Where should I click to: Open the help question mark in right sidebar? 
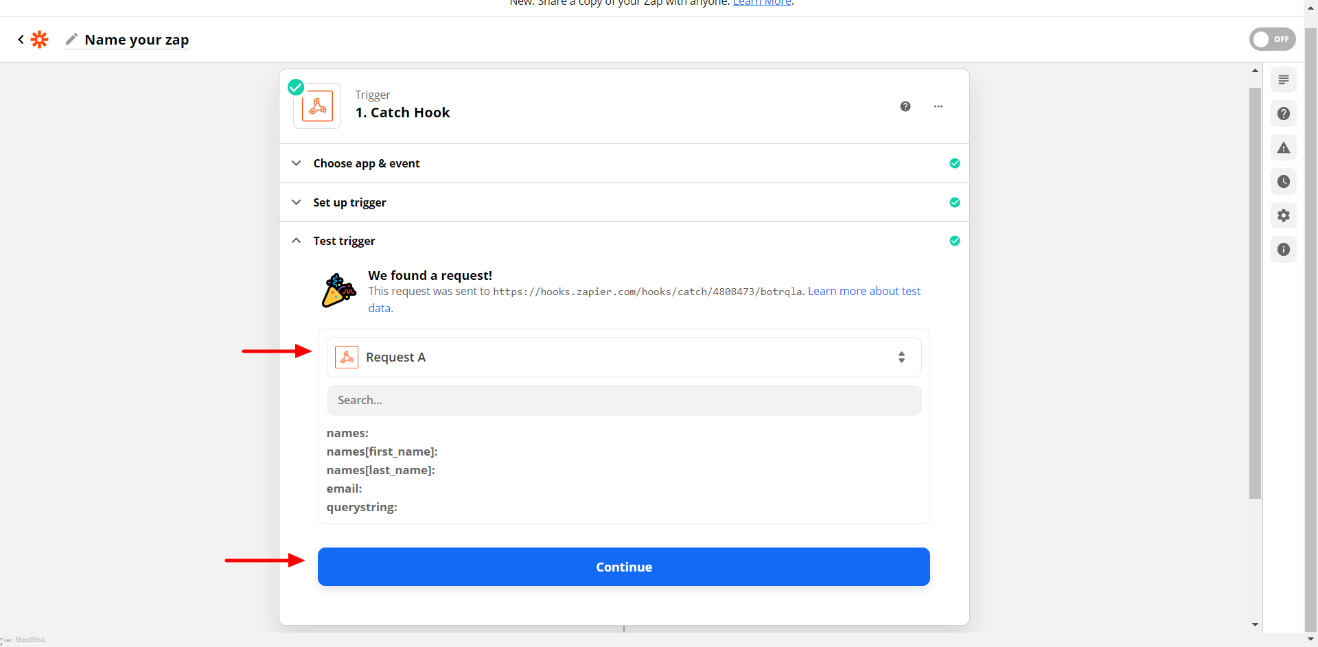(1284, 114)
